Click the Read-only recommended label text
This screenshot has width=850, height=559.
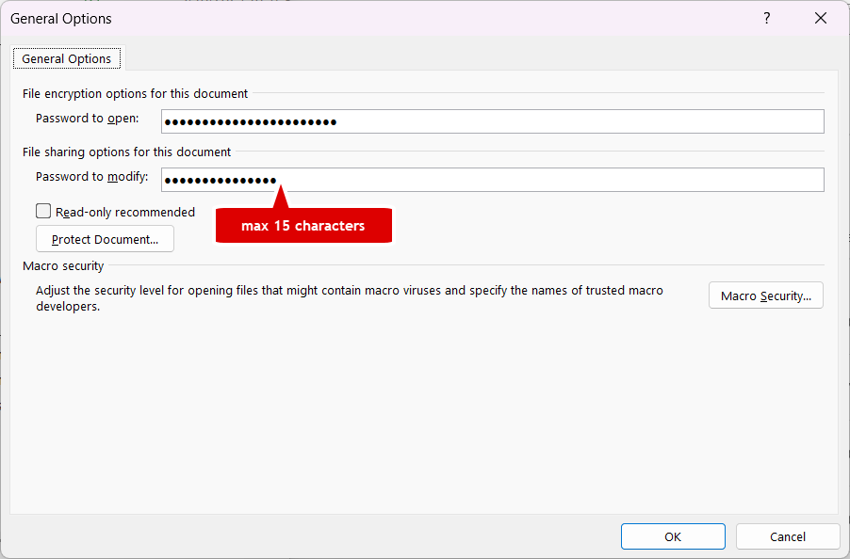[x=125, y=213]
